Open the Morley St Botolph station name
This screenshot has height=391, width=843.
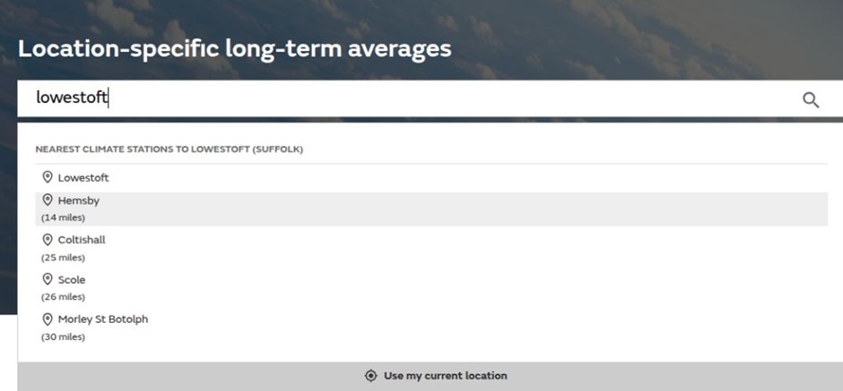(x=103, y=319)
